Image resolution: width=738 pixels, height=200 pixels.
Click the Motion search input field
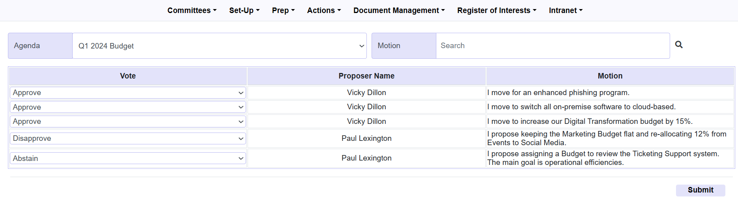pos(553,46)
